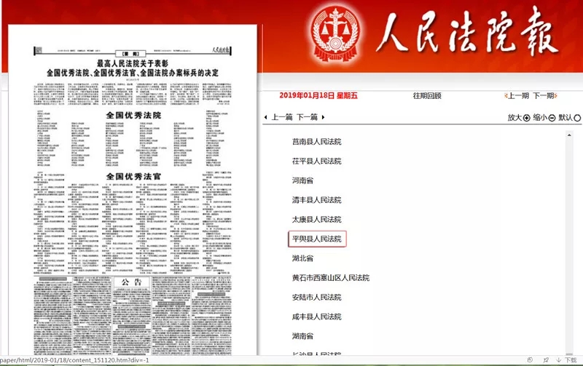Viewport: 583px width, 366px height.
Task: Click the 全国优秀法官 section in the page preview
Action: (133, 176)
